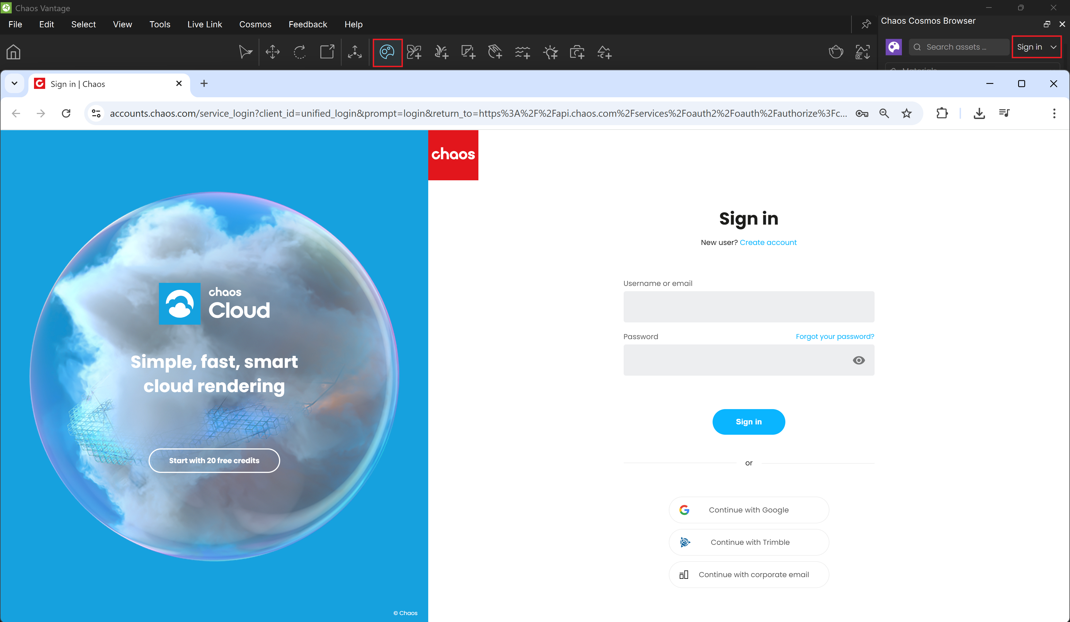Click the waves with plus toolbar icon

[523, 52]
